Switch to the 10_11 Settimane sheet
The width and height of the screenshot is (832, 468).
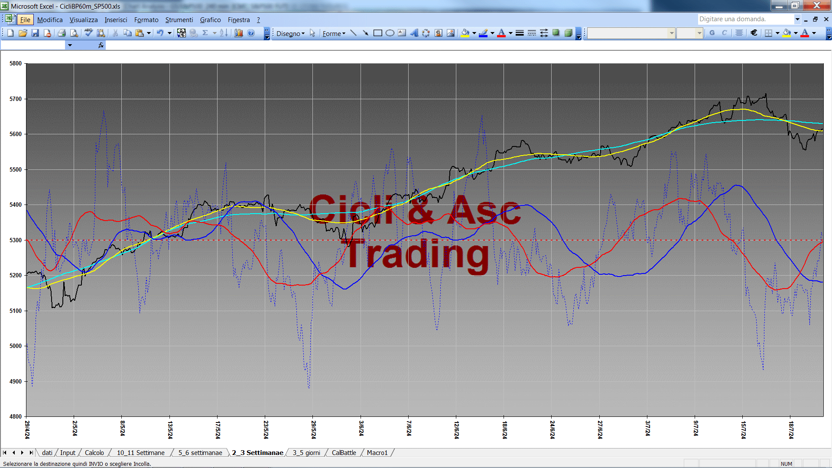pyautogui.click(x=141, y=452)
